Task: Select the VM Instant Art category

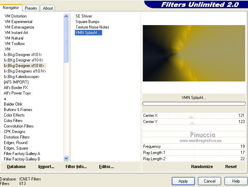Action: pos(16,33)
